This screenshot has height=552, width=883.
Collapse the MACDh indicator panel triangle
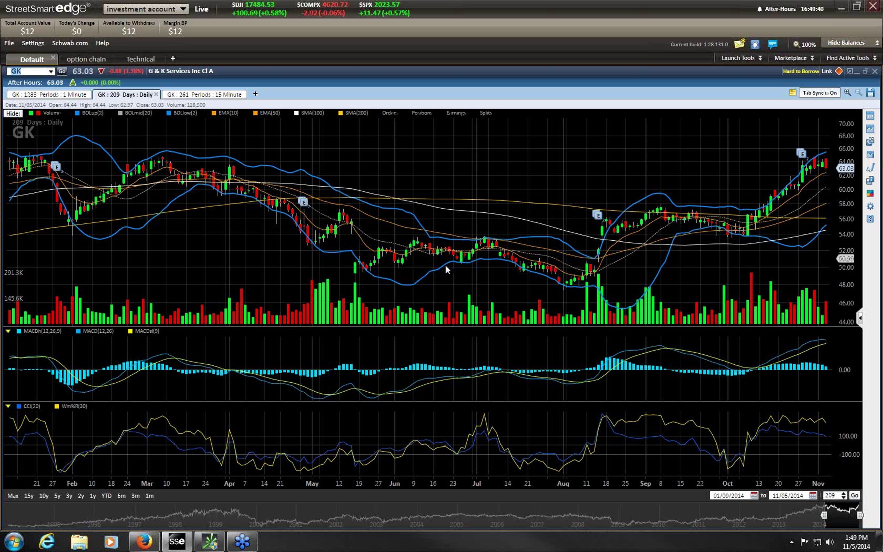click(8, 331)
